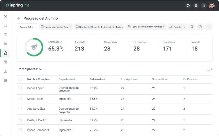Check the select-all checkbox in table header
219x136 pixels.
pos(20,79)
